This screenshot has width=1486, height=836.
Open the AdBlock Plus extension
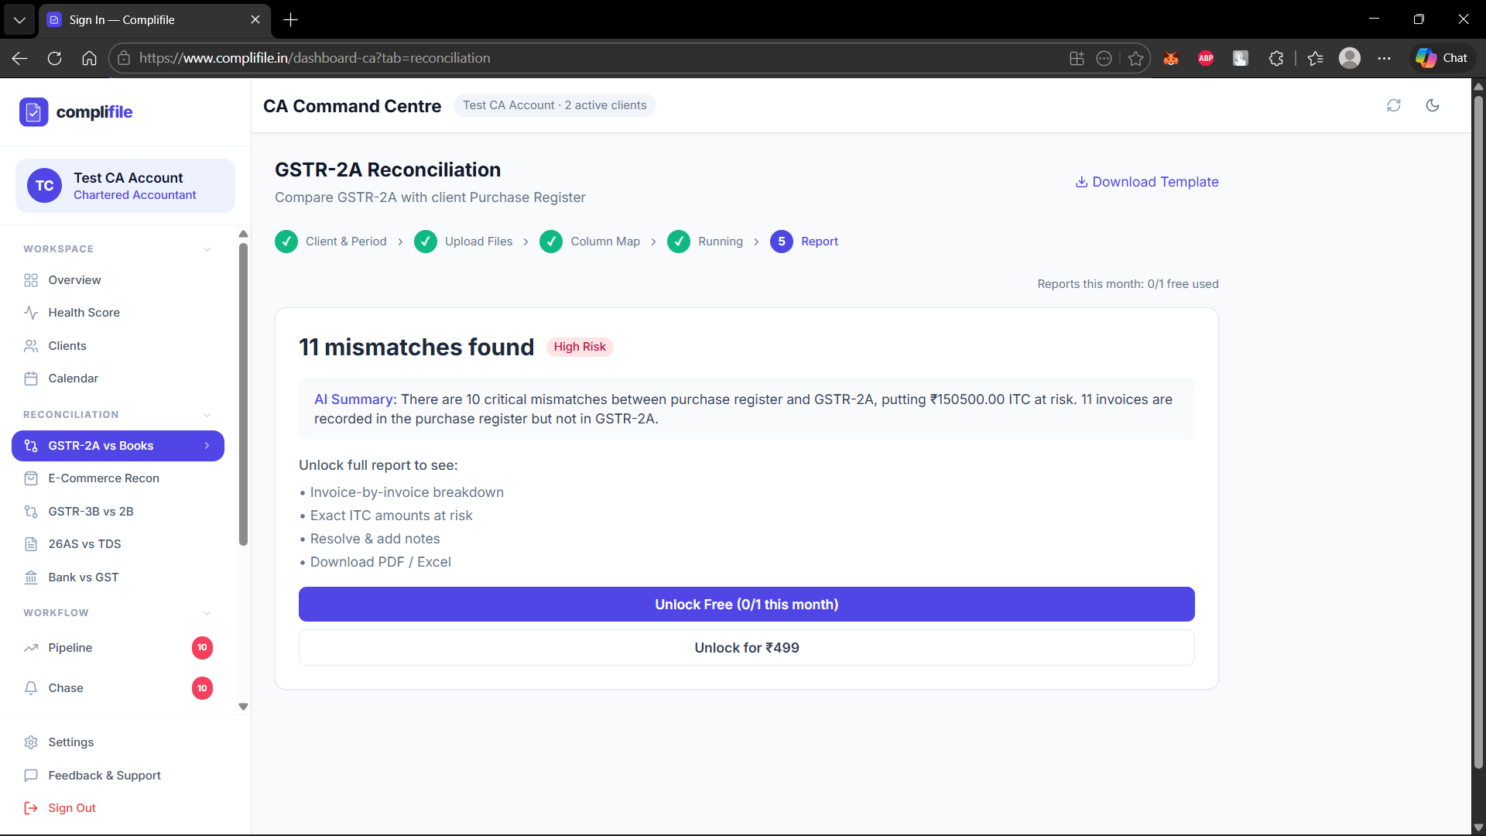(x=1206, y=58)
